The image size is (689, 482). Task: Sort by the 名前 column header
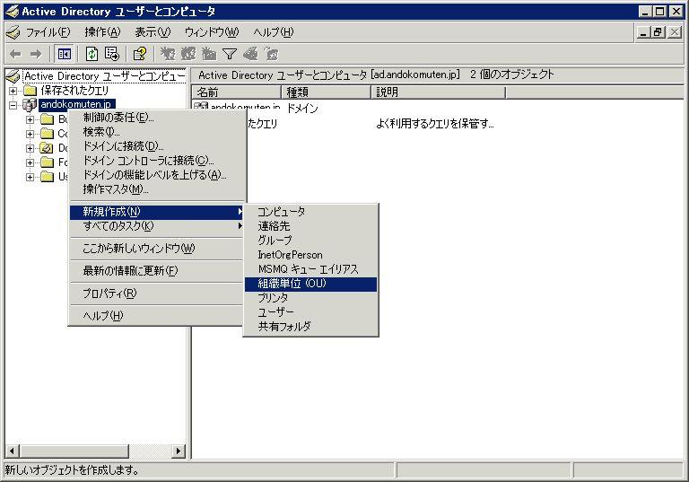(237, 92)
